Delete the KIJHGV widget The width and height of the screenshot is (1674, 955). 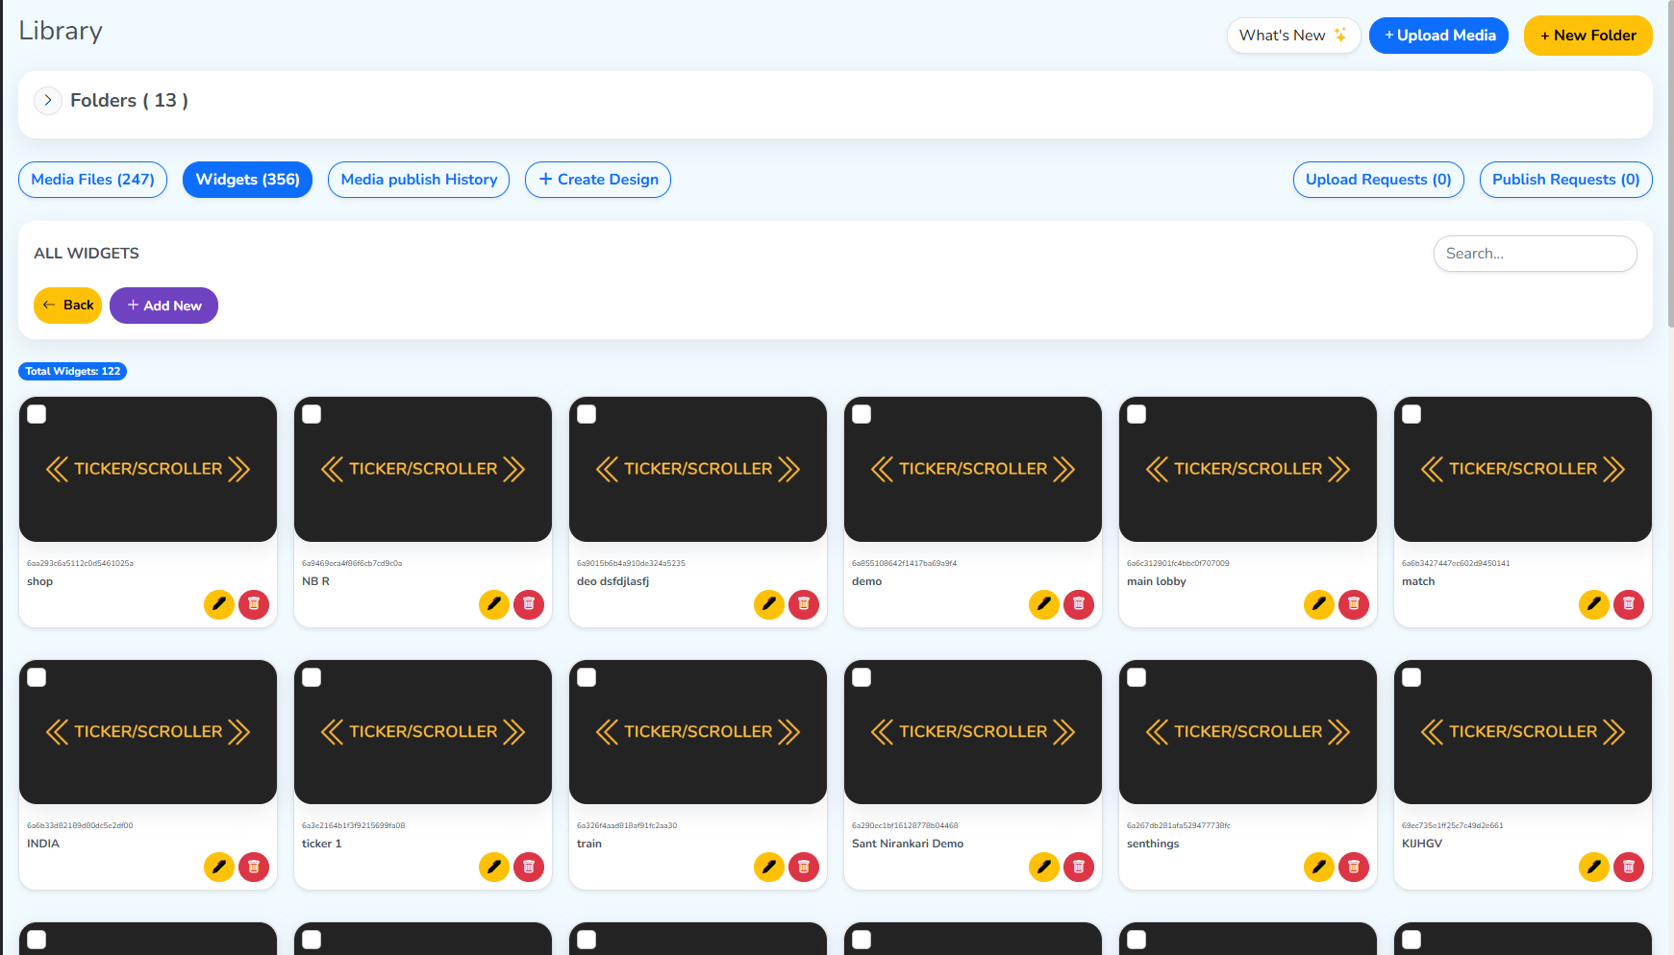click(1629, 867)
